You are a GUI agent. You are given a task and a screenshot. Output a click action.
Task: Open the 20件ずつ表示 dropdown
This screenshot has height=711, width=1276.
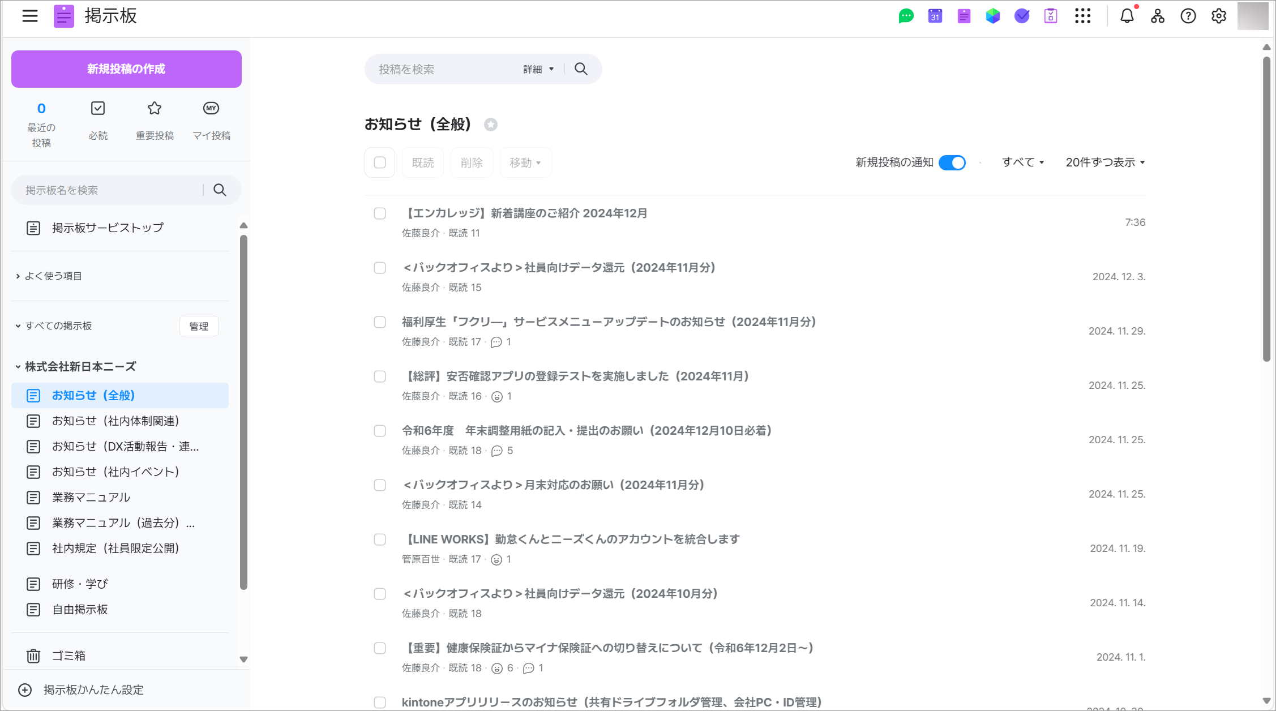pos(1105,162)
